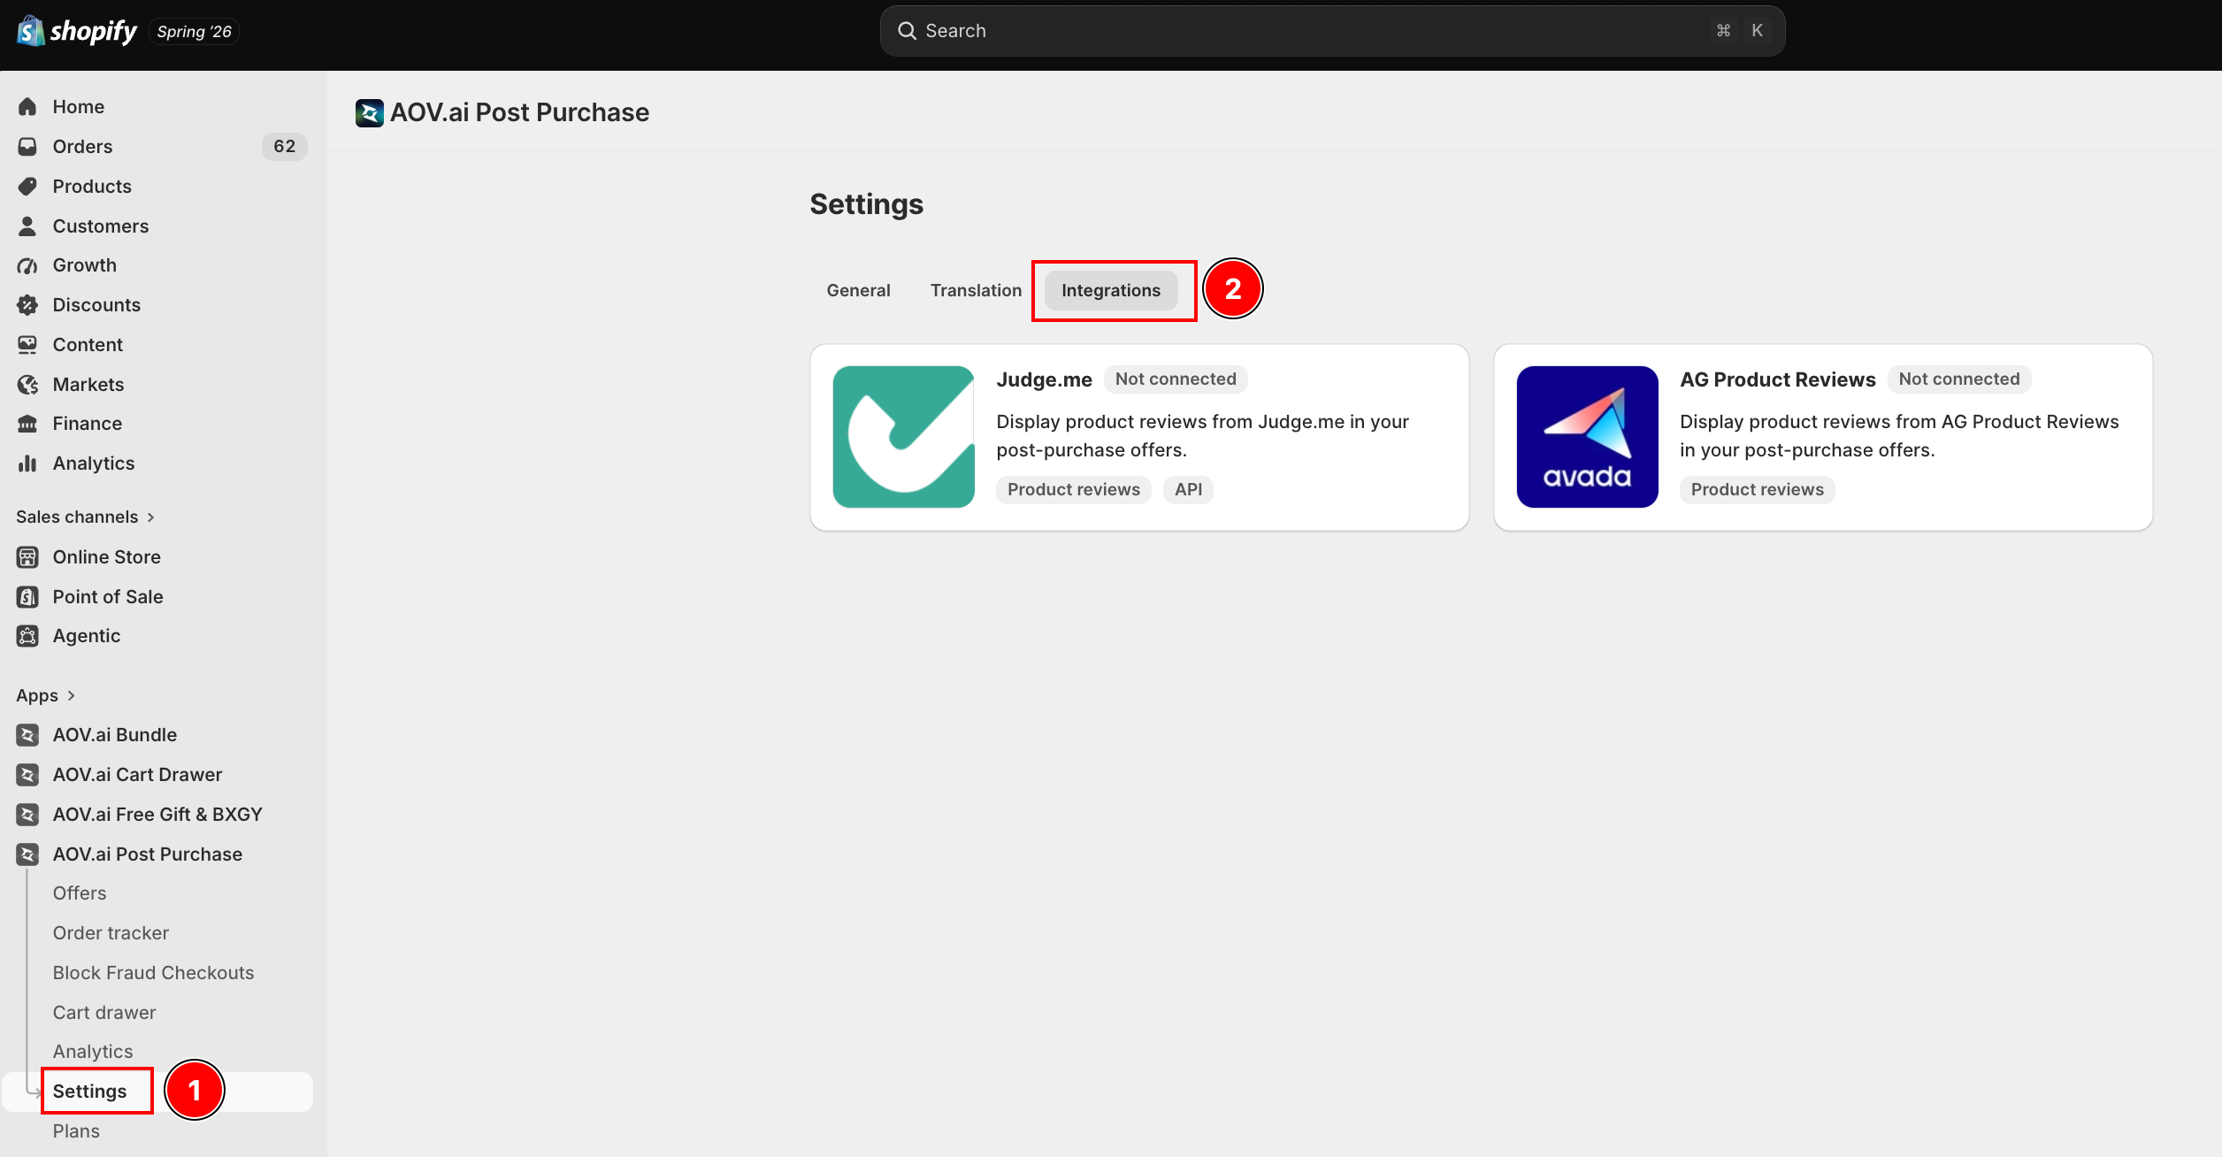This screenshot has height=1157, width=2222.
Task: Click the AOV.ai Free Gift & BXGY icon
Action: 27,815
